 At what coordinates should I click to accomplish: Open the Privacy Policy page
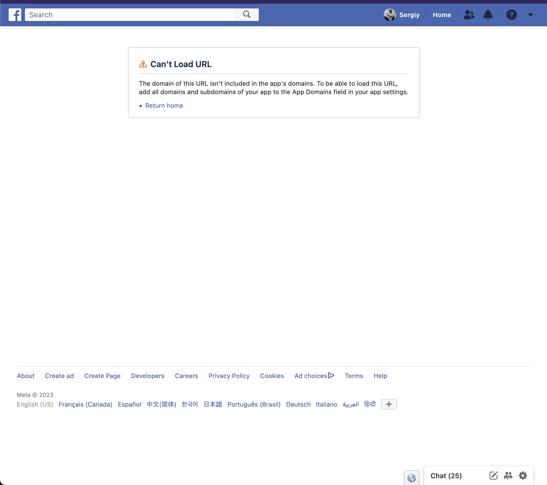coord(229,376)
